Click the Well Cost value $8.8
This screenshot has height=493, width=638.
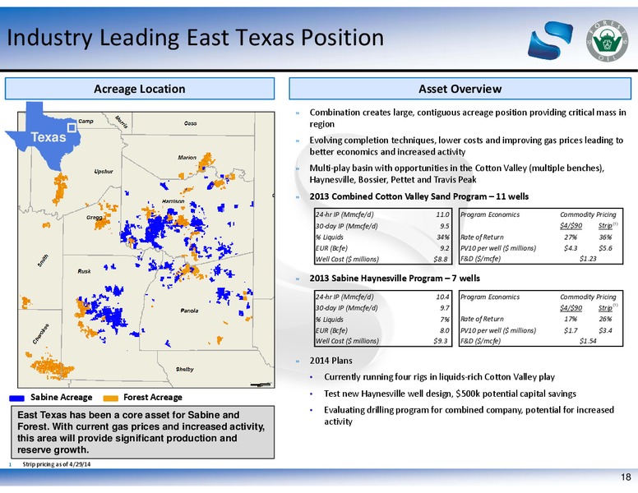pos(441,259)
